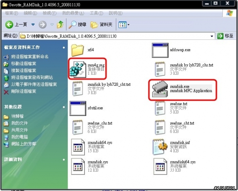Select ramdisk by lyh728_cht.txt file icon
The height and width of the screenshot is (191, 238).
coord(78,89)
